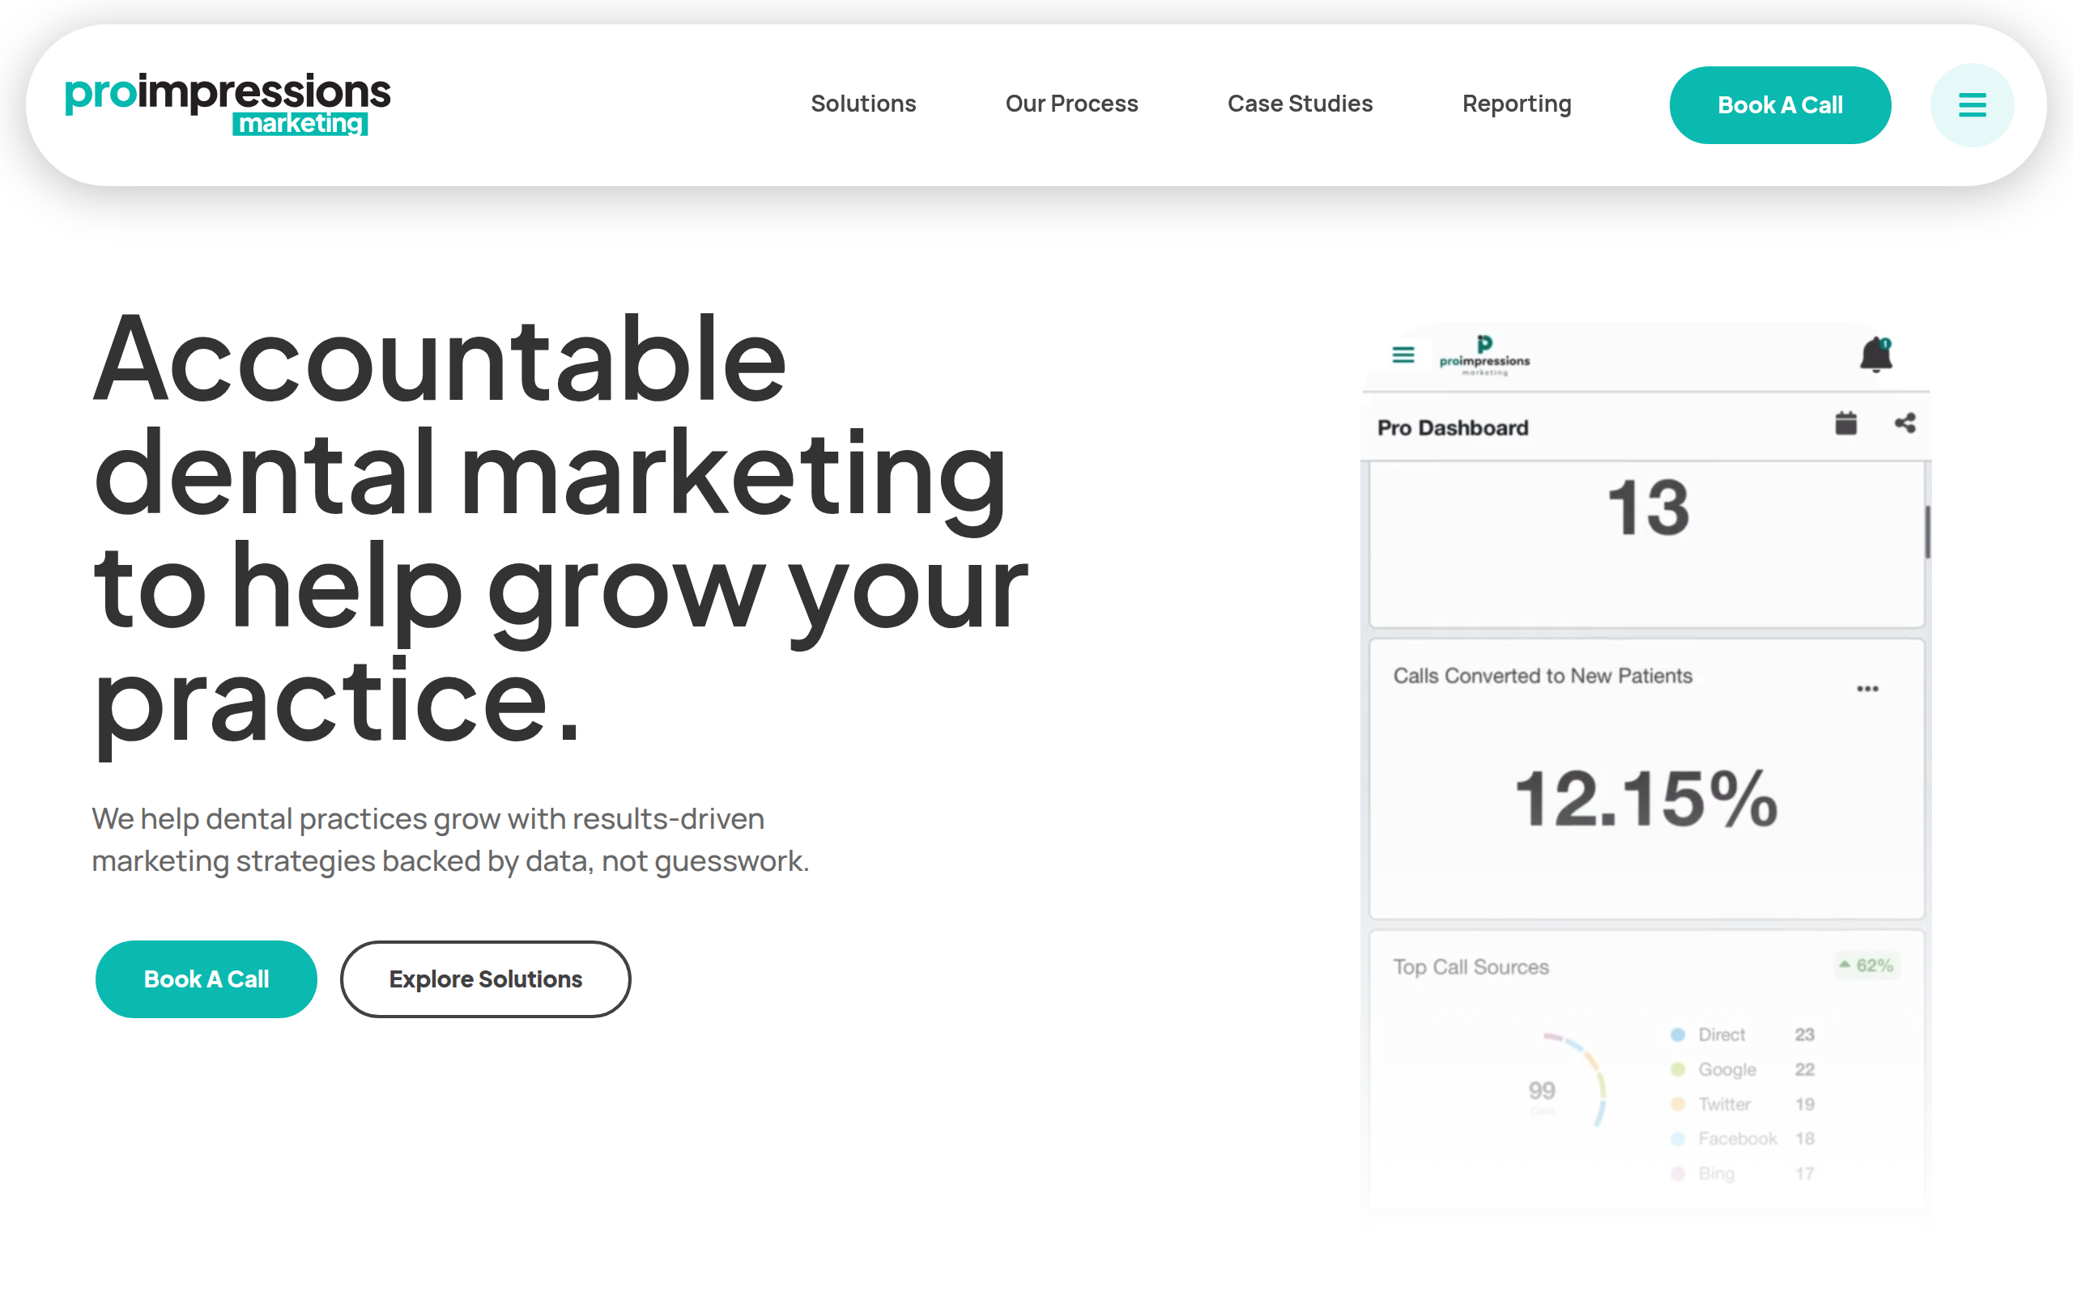
Task: Open the site hamburger menu at top right
Action: [x=1972, y=104]
